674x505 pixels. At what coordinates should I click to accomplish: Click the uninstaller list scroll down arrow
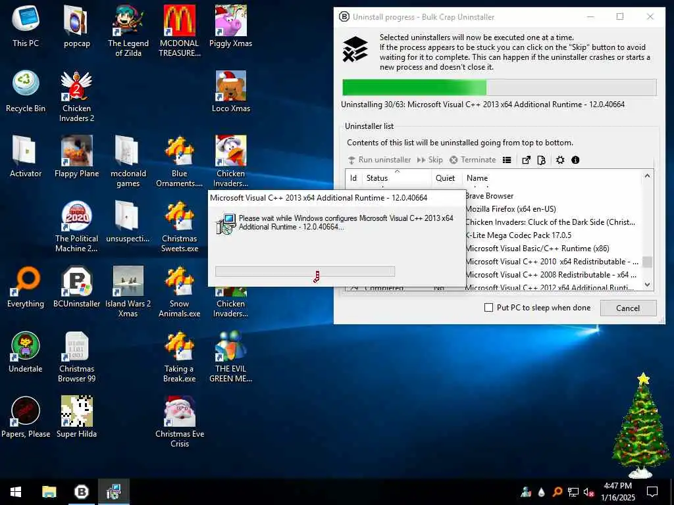pyautogui.click(x=648, y=285)
